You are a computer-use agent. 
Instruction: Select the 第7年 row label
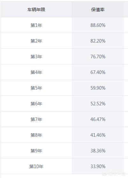tap(36, 119)
